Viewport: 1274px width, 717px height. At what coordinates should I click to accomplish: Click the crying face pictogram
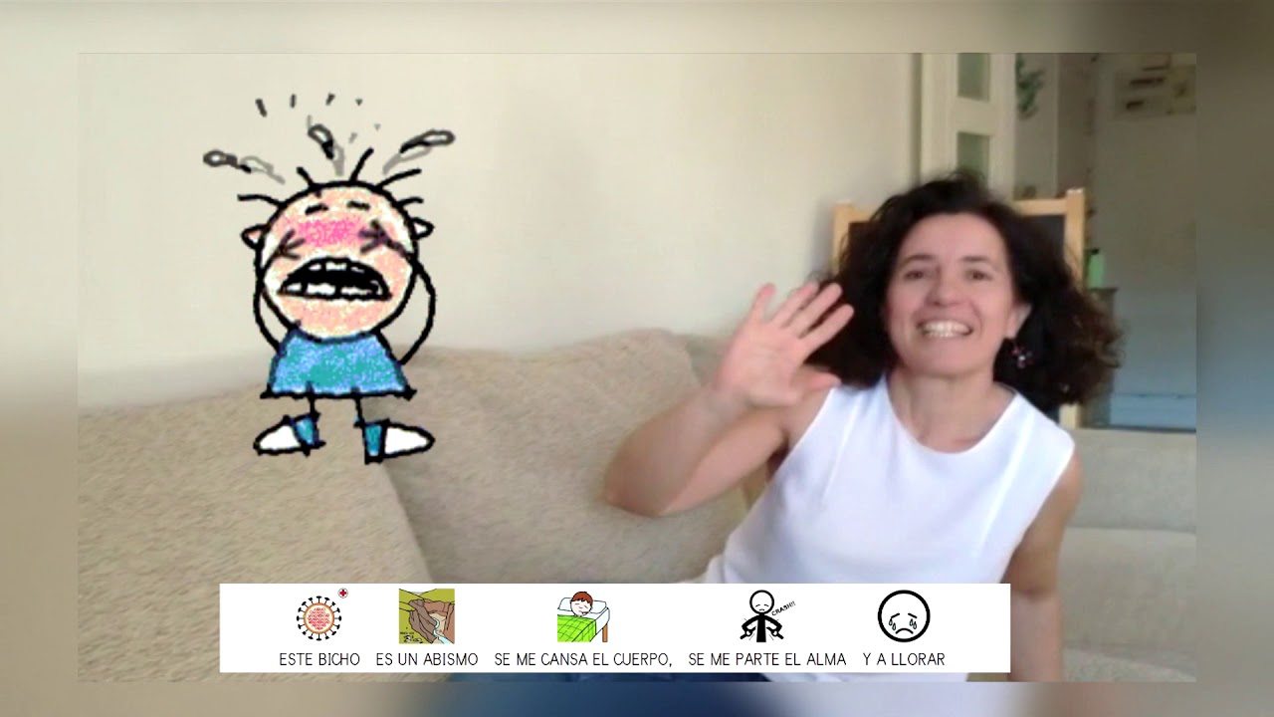[x=904, y=615]
